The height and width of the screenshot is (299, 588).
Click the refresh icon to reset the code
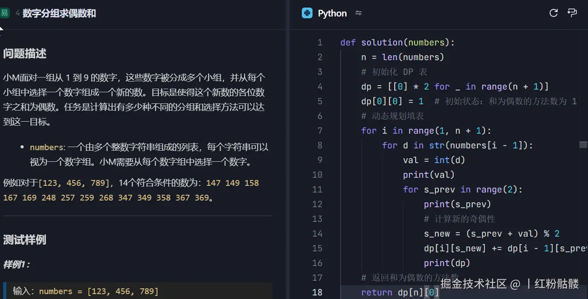tap(553, 13)
